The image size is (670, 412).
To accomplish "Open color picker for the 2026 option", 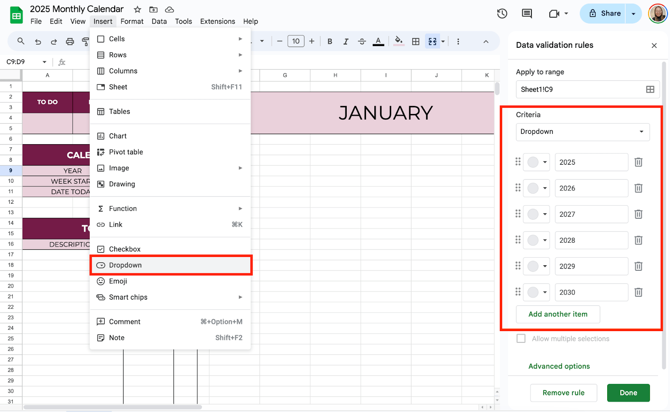I will [536, 188].
